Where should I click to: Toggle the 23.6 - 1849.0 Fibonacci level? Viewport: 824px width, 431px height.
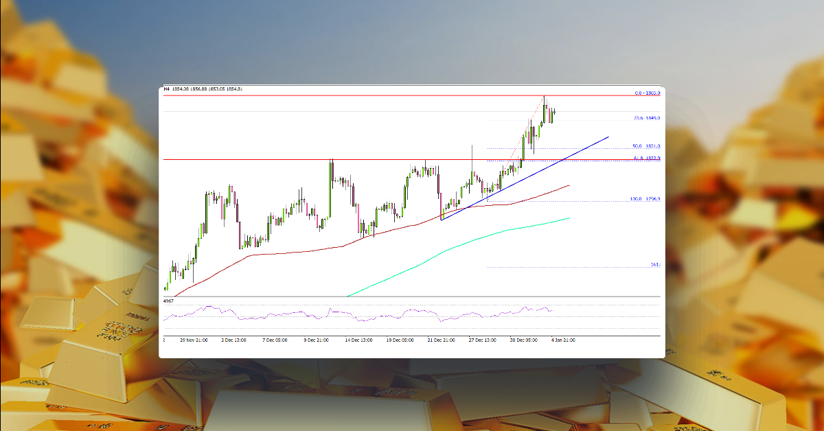[644, 117]
